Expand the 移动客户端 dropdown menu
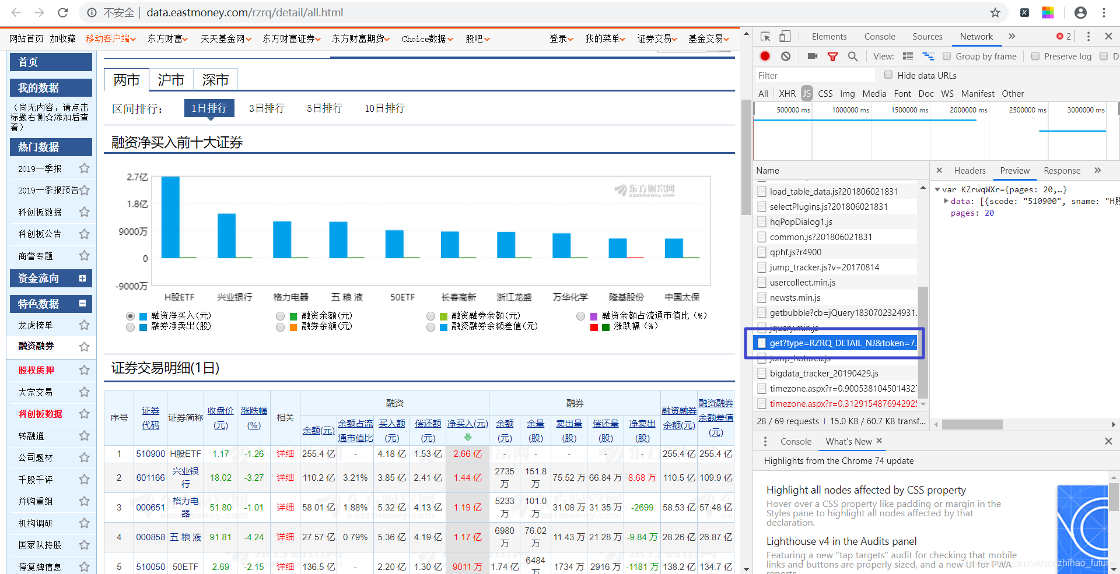The image size is (1120, 574). 111,39
